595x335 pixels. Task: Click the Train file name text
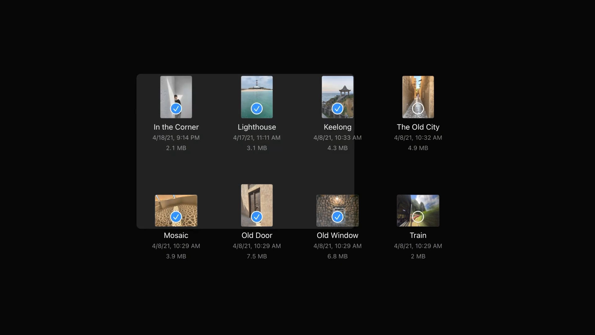point(418,235)
